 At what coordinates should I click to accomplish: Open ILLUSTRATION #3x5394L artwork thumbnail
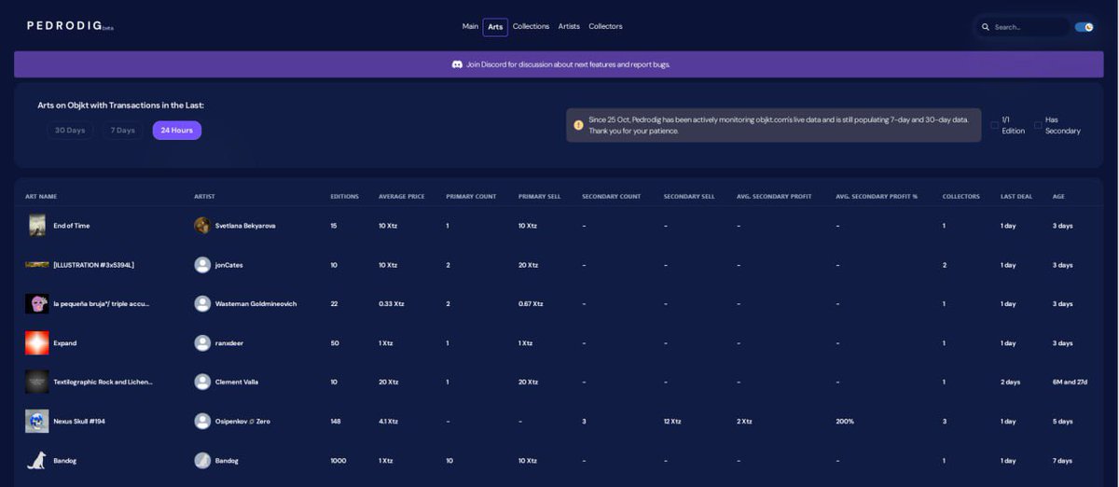37,265
